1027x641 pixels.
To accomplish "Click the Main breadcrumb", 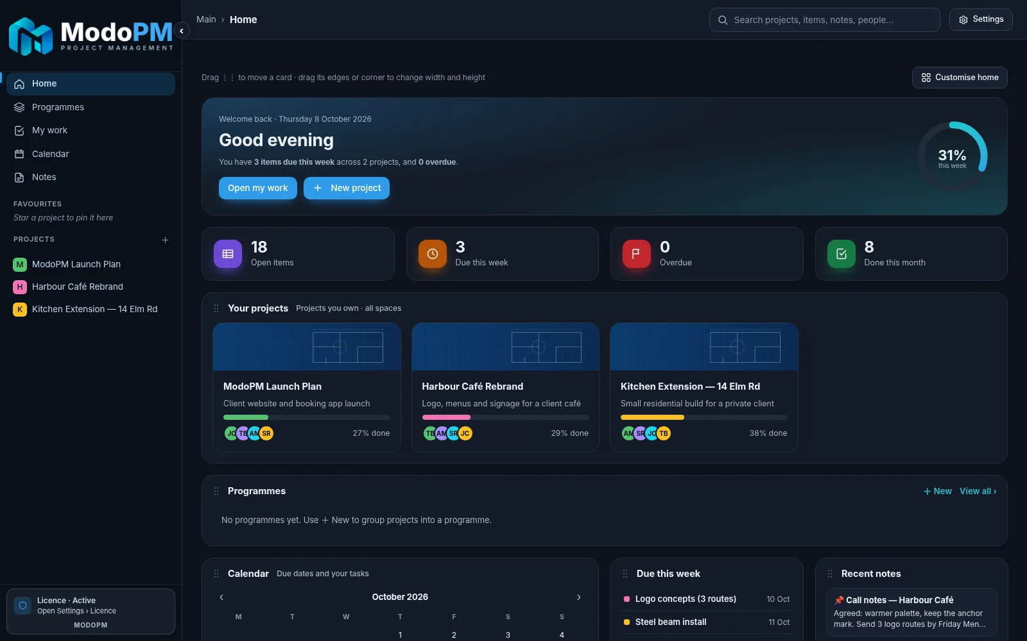I will point(206,19).
